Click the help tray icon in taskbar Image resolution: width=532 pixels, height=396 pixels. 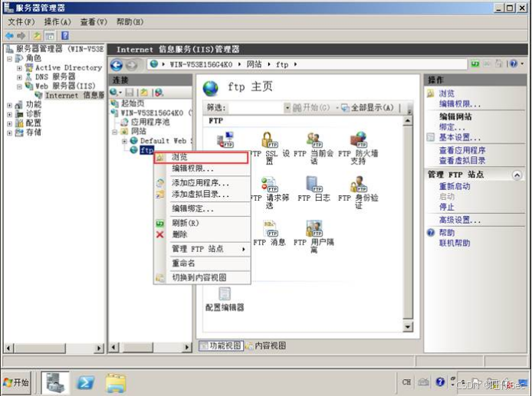tap(440, 382)
